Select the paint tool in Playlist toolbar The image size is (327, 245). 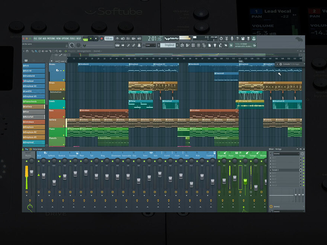(x=36, y=51)
